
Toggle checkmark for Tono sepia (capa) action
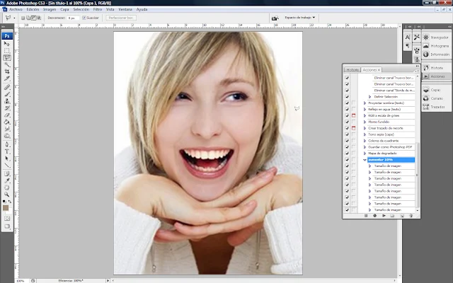(x=347, y=134)
